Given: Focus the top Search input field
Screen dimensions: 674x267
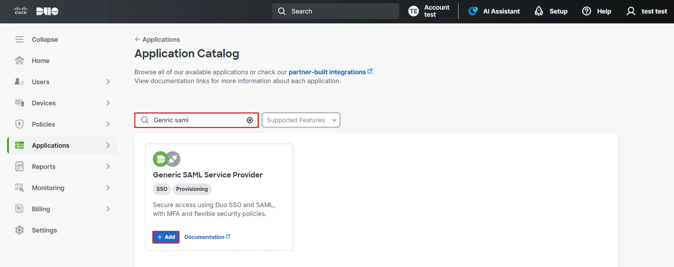Looking at the screenshot, I should point(336,11).
